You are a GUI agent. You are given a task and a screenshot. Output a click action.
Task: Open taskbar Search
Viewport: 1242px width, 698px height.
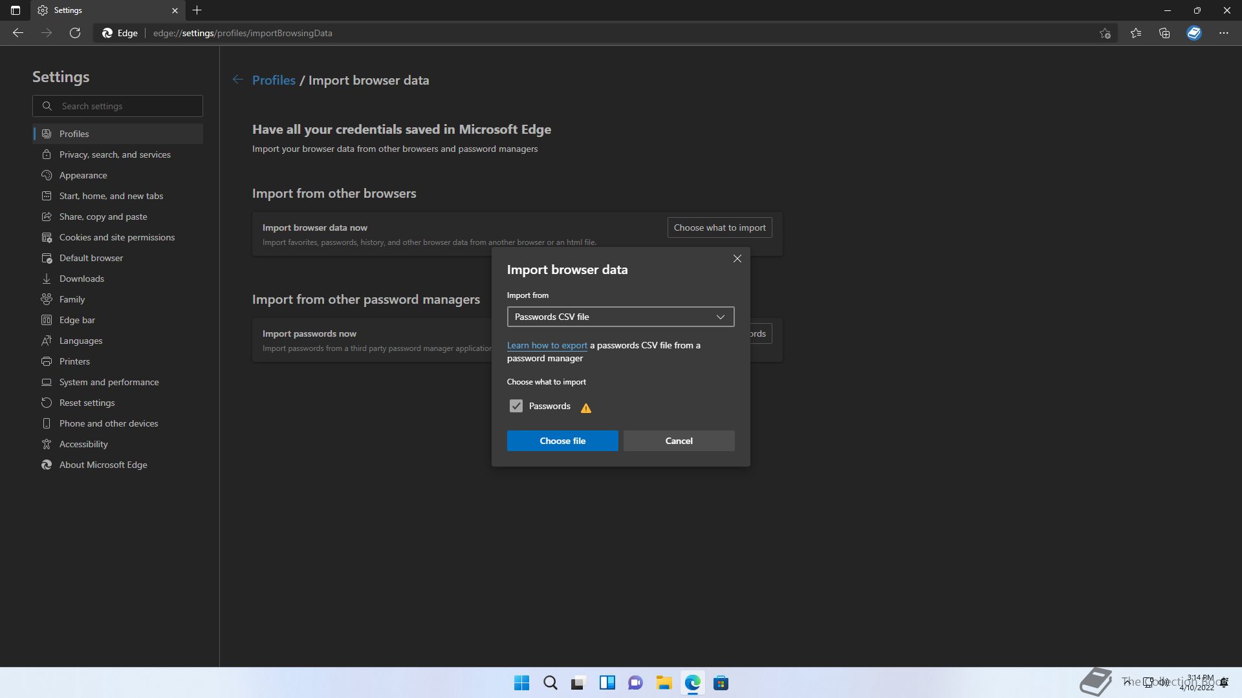pyautogui.click(x=550, y=682)
